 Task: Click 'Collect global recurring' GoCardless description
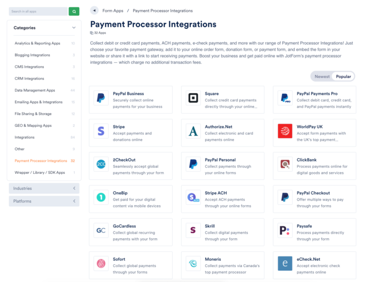click(x=134, y=232)
